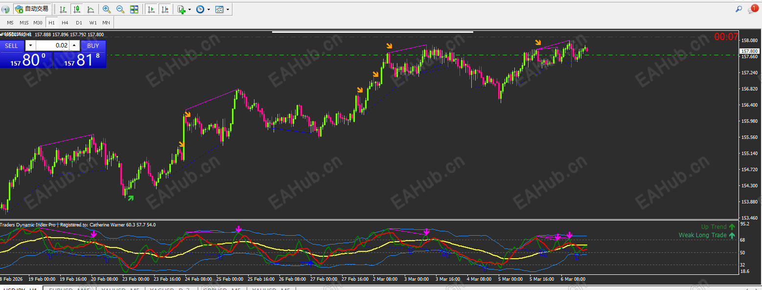Increase lot volume with the up arrow
This screenshot has width=762, height=290.
[74, 45]
